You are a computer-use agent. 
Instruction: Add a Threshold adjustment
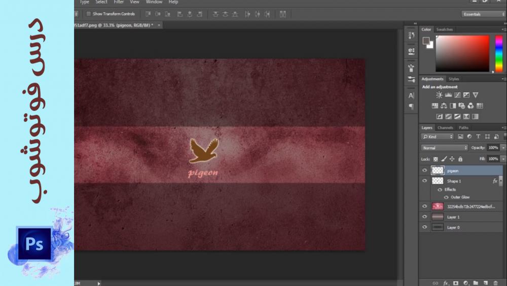457,116
